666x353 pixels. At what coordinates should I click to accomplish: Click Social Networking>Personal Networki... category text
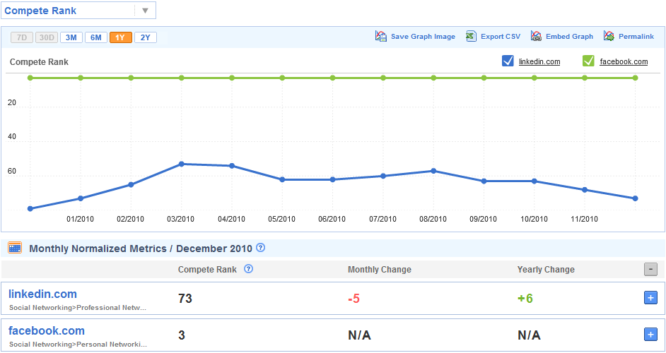tap(78, 344)
